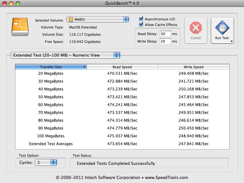Click read speed value 470.531 MB/Sec
244x183 pixels.
pyautogui.click(x=122, y=73)
